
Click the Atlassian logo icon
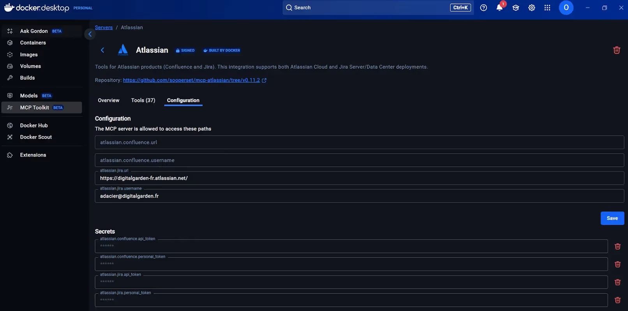(x=123, y=50)
